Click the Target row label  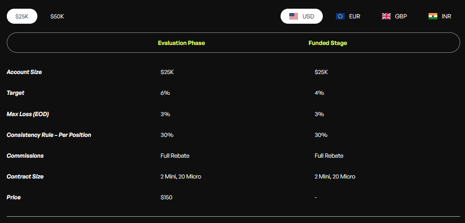click(x=16, y=93)
